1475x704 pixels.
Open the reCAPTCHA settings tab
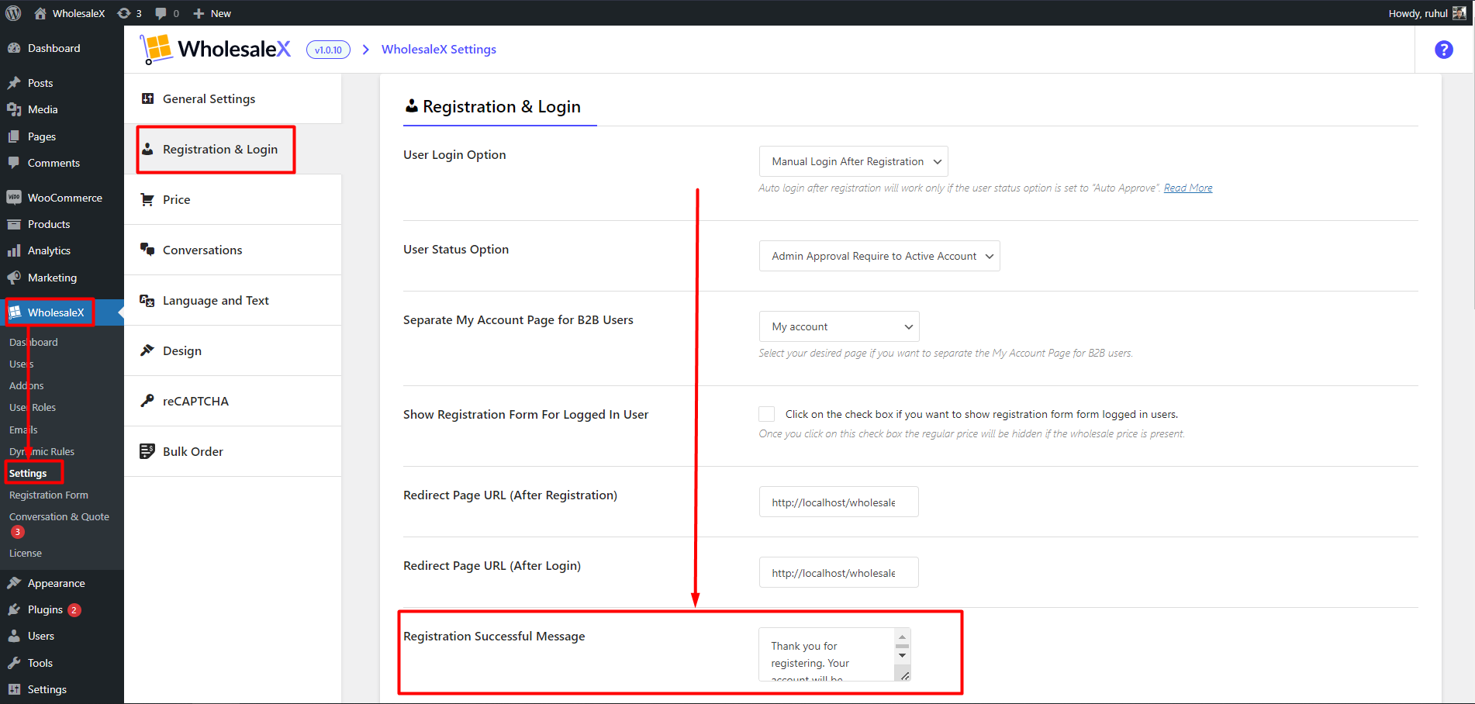(x=233, y=401)
